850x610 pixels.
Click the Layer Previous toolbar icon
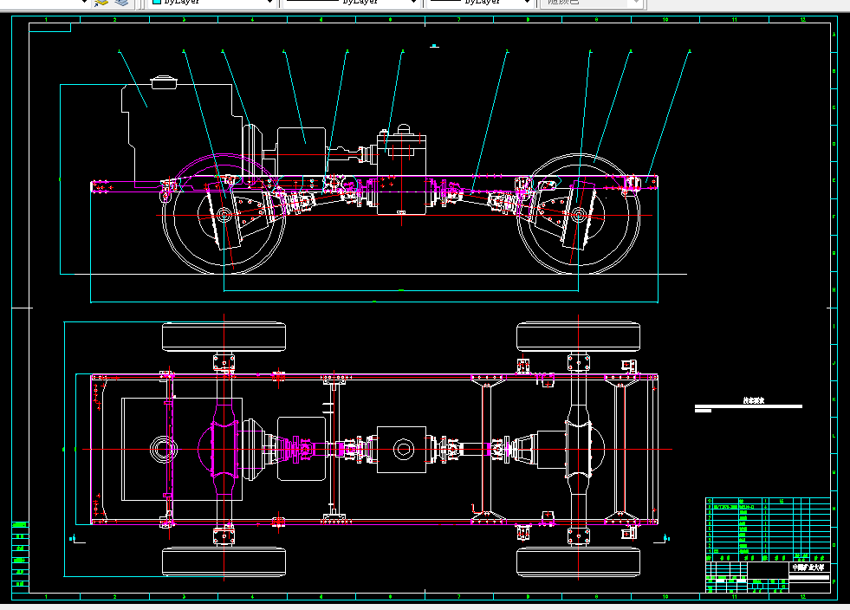click(101, 3)
